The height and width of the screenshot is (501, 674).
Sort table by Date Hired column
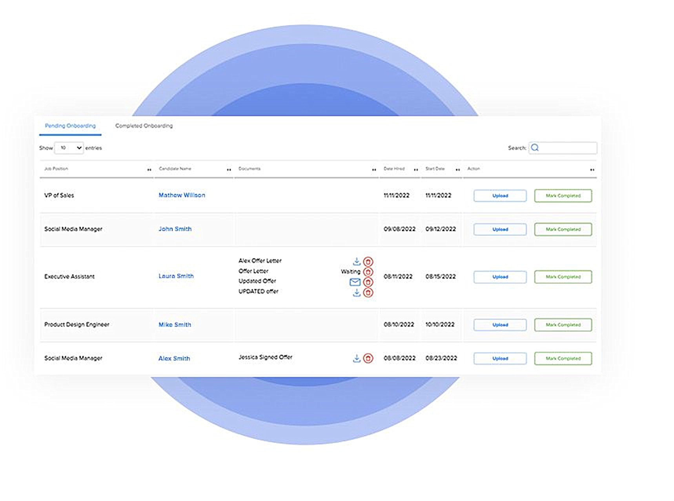point(416,170)
